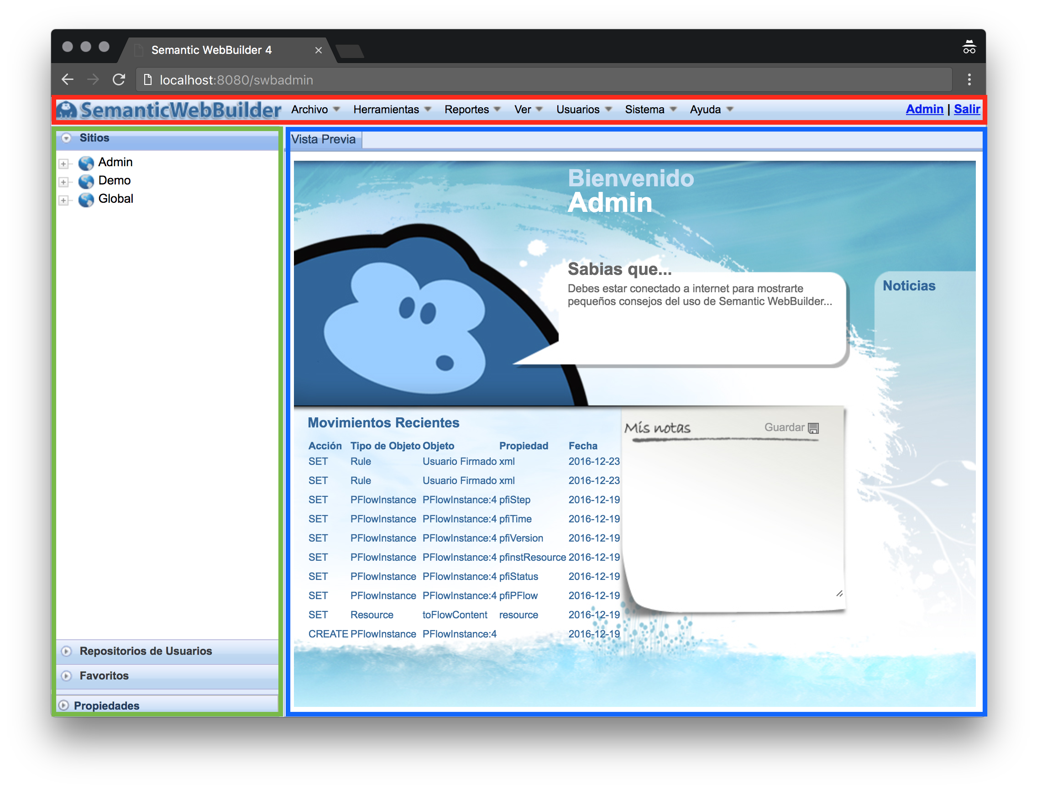Image resolution: width=1037 pixels, height=790 pixels.
Task: Click the Propiedad column header
Action: coord(523,446)
